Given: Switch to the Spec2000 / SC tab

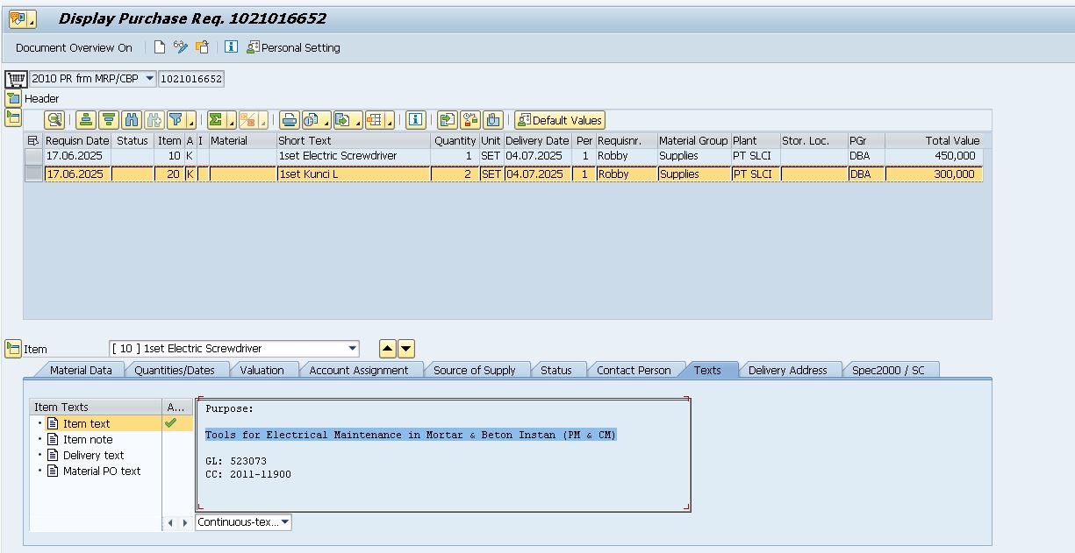Looking at the screenshot, I should click(x=888, y=370).
